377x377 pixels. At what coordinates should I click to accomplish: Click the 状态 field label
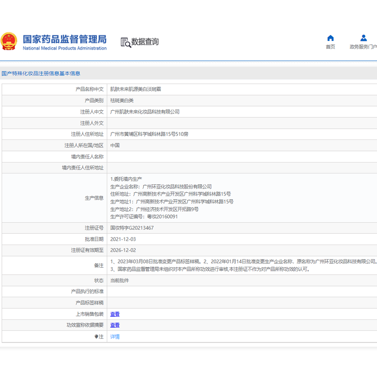pos(99,280)
